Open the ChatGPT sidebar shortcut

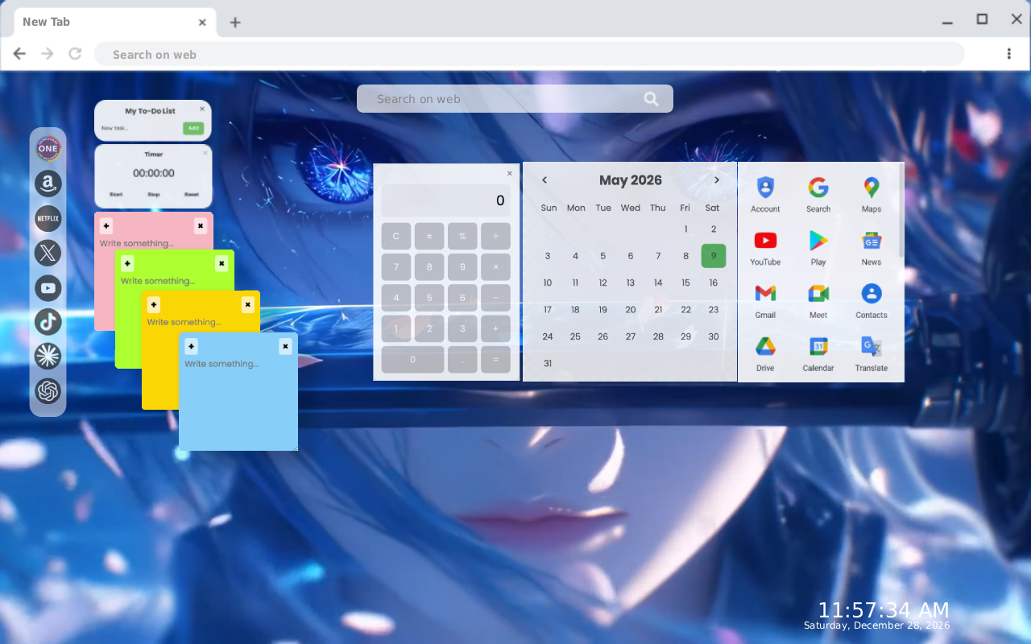coord(48,391)
